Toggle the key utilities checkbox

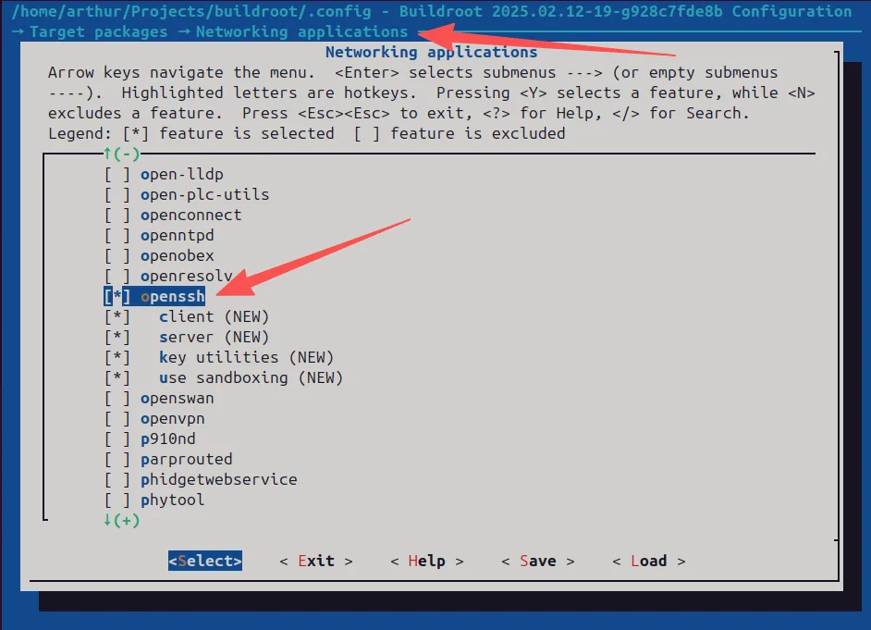coord(117,358)
